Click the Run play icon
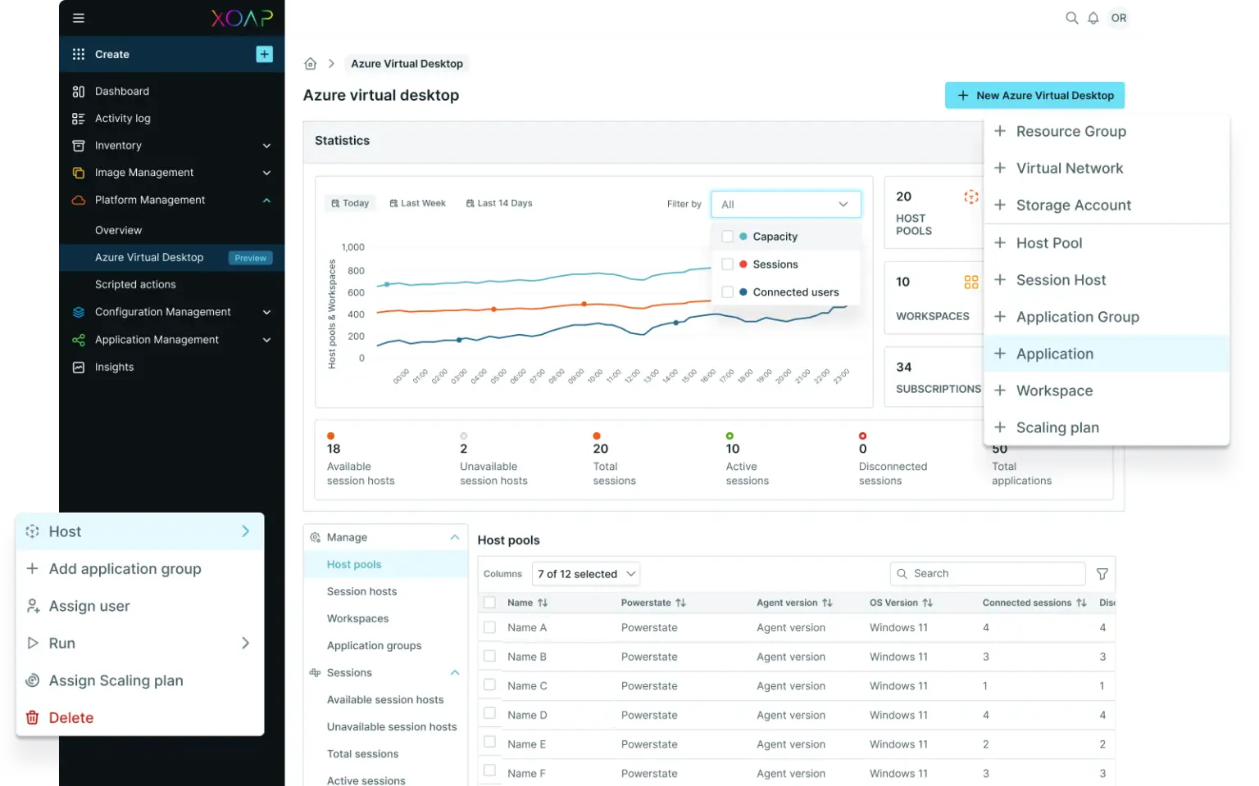Viewport: 1259px width, 786px height. click(33, 644)
